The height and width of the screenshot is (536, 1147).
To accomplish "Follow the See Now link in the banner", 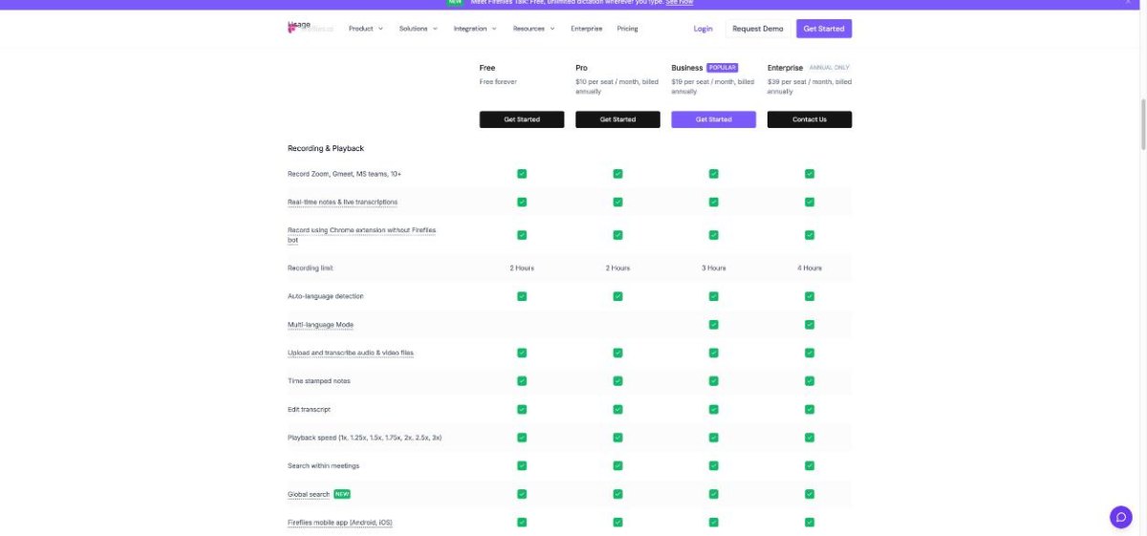I will 680,3.
